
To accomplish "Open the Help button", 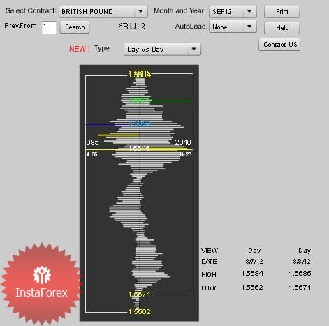I will 282,28.
